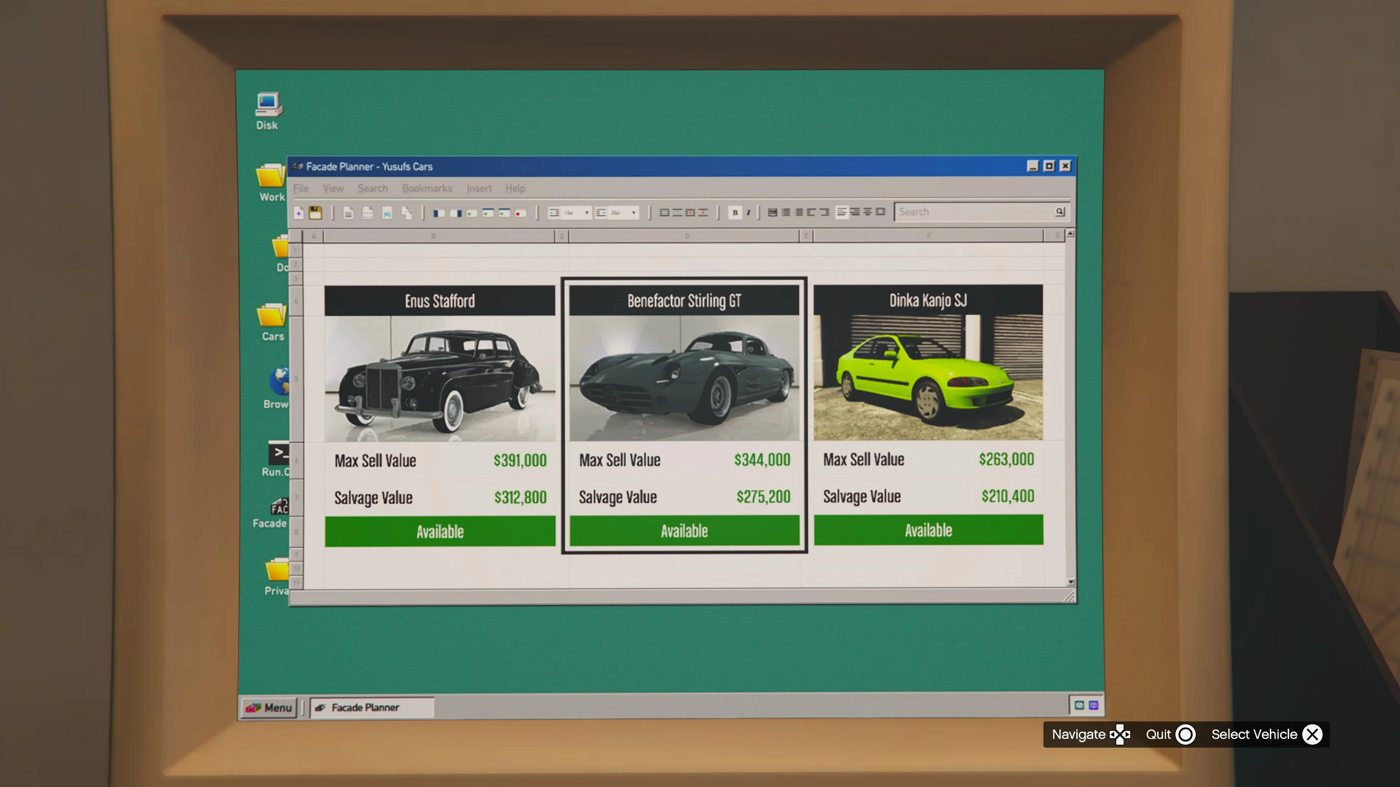Toggle bold formatting

735,212
